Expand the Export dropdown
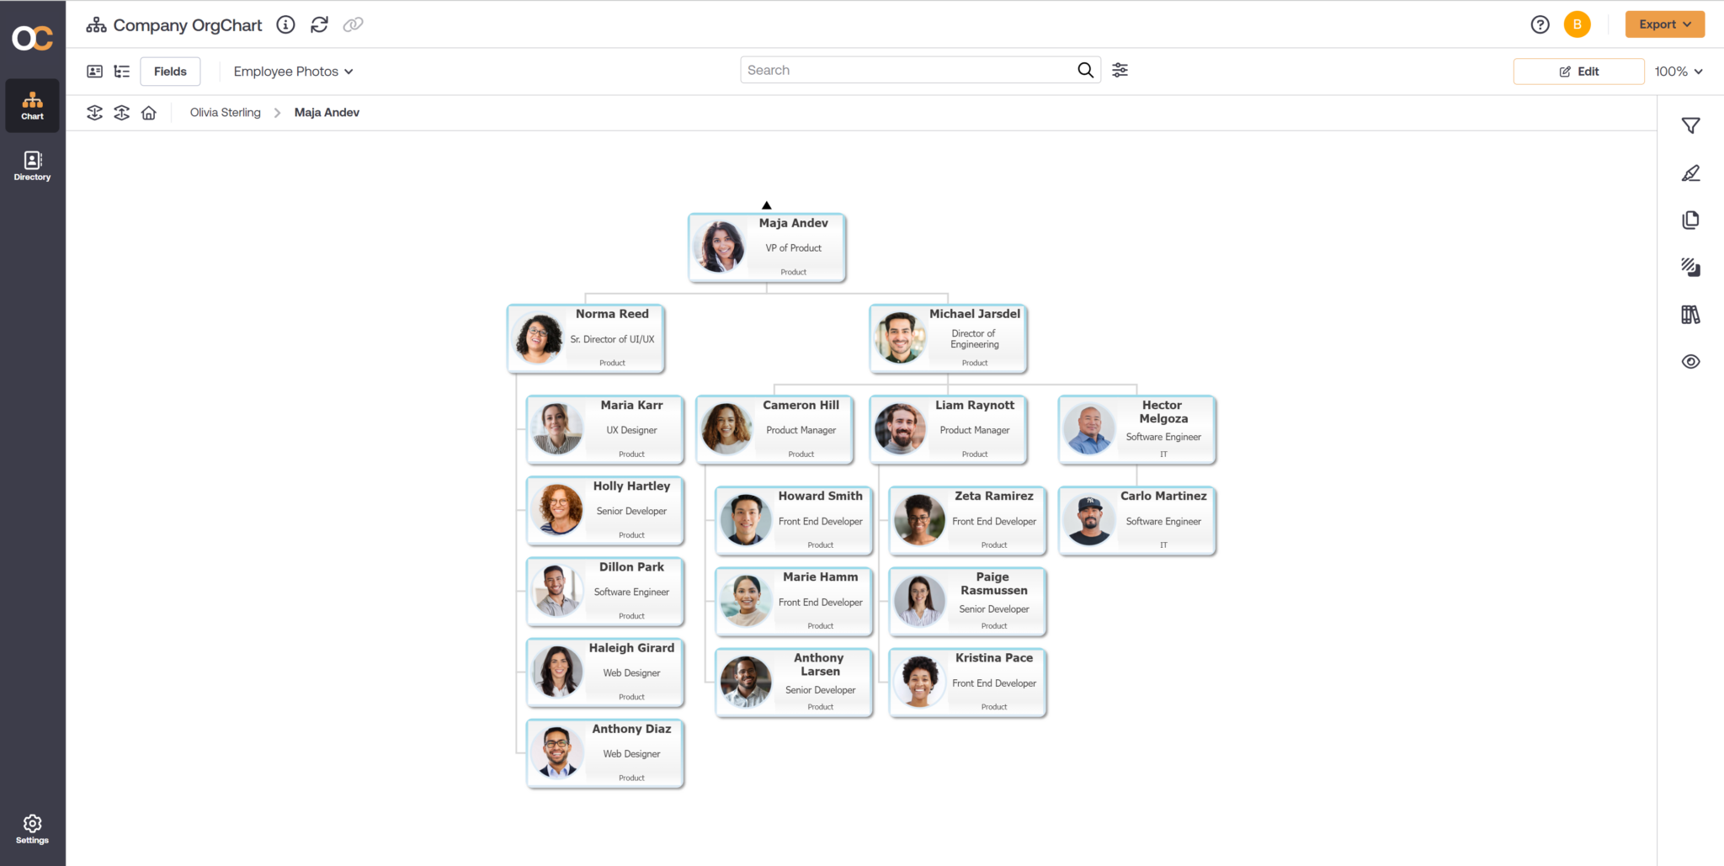Screen dimensions: 1724x866 point(1664,24)
